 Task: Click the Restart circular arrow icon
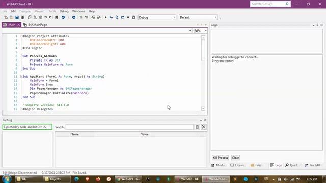click(x=133, y=17)
